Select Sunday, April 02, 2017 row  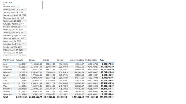click(x=15, y=7)
